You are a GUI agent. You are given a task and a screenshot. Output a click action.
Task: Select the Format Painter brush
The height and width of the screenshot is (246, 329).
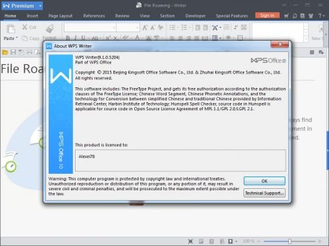(x=50, y=29)
